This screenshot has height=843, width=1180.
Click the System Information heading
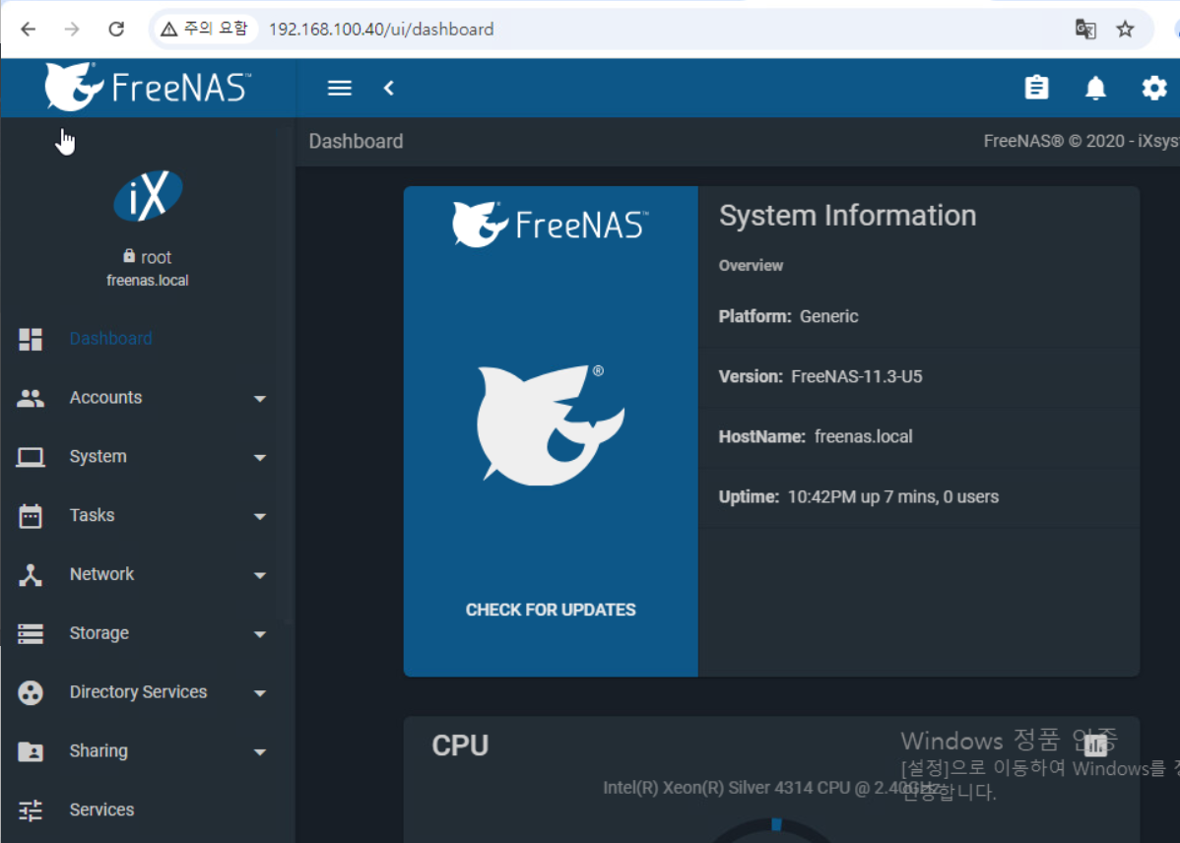pyautogui.click(x=847, y=216)
